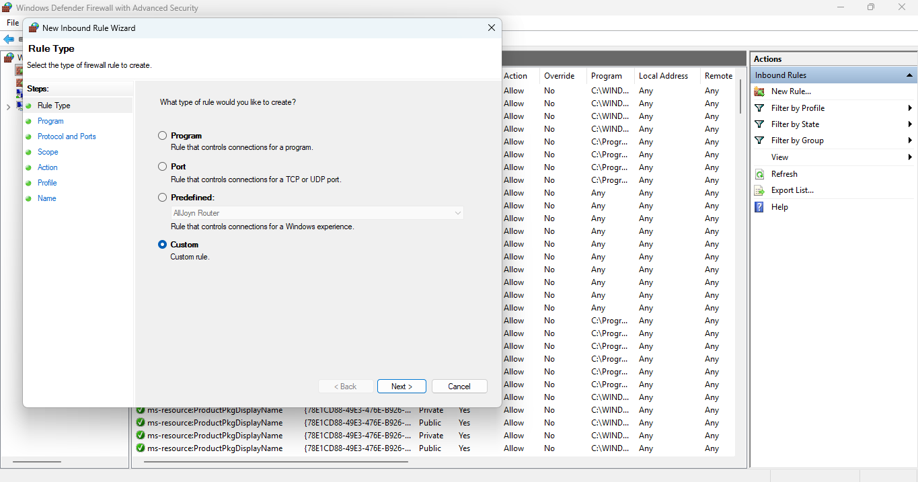The height and width of the screenshot is (482, 918).
Task: Click the Filter by Profile funnel icon
Action: click(759, 108)
